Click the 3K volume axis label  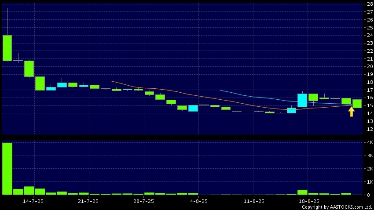(x=370, y=156)
